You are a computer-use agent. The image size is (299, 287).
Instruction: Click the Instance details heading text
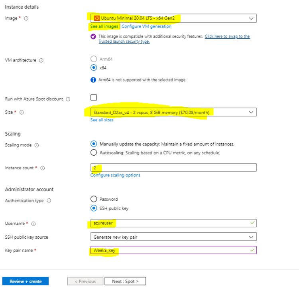22,7
